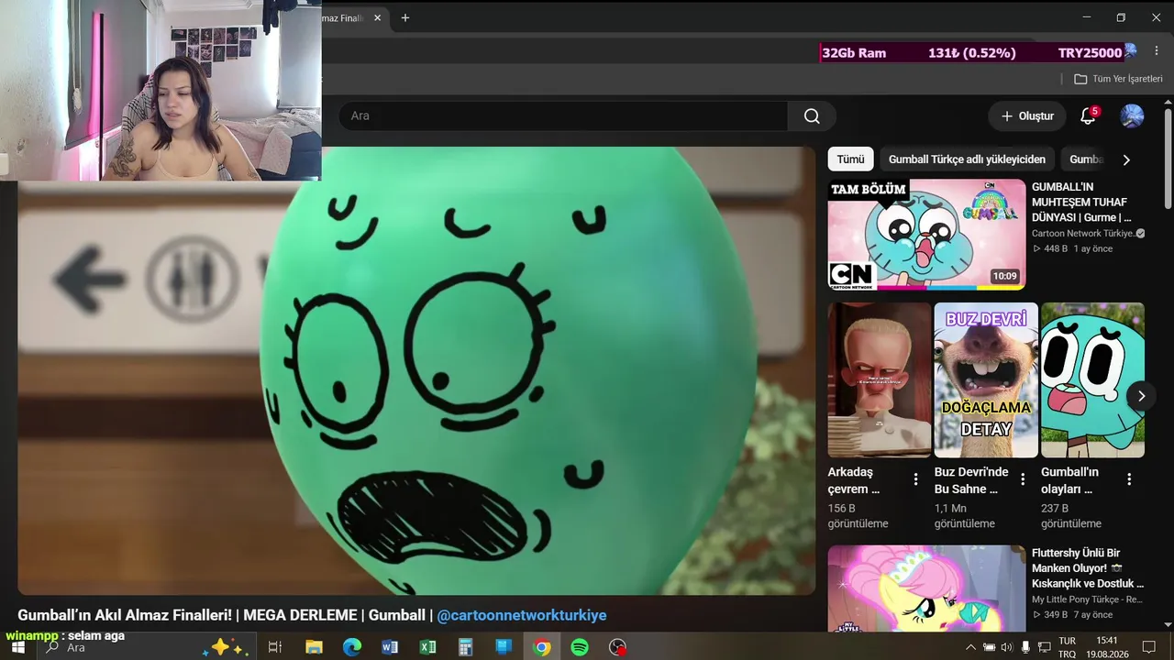
Task: Open Calculator from the taskbar
Action: [465, 647]
